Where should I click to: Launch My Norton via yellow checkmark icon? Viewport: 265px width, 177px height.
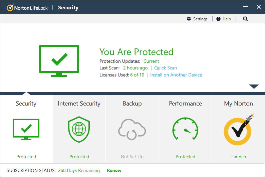point(238,130)
